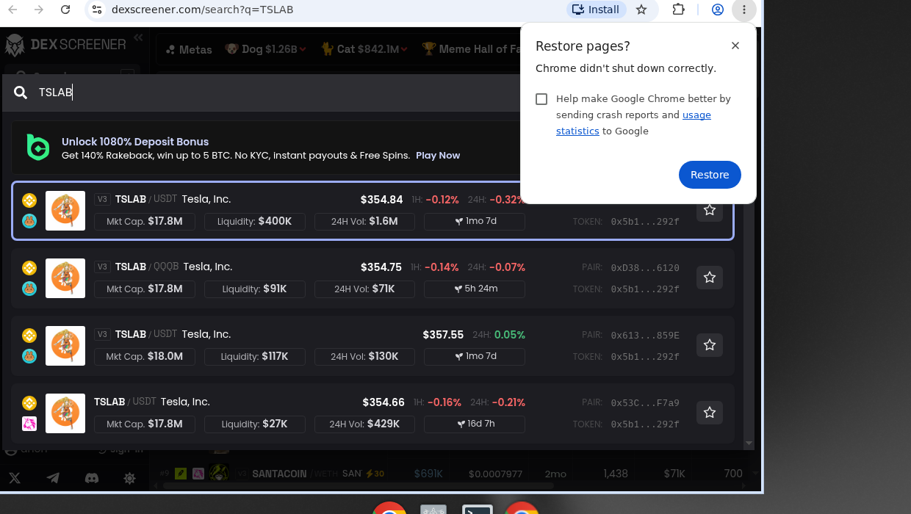911x514 pixels.
Task: Click Liquidity $117K value
Action: [x=275, y=356]
